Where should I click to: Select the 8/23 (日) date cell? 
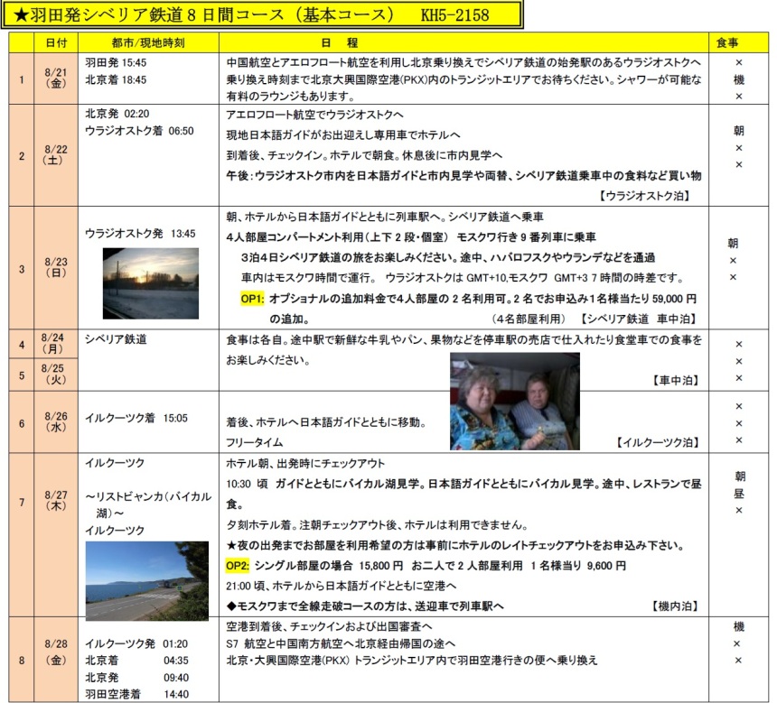coord(56,267)
